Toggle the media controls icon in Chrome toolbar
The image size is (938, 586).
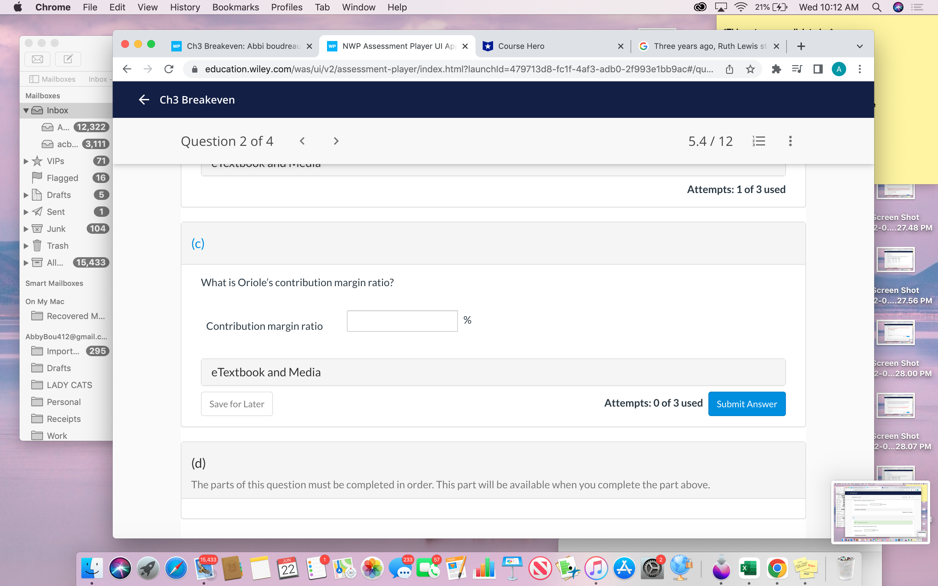[x=797, y=69]
